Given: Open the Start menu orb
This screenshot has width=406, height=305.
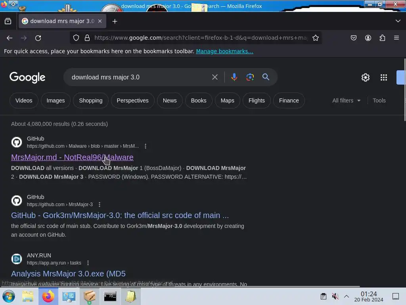Looking at the screenshot, I should pyautogui.click(x=9, y=296).
